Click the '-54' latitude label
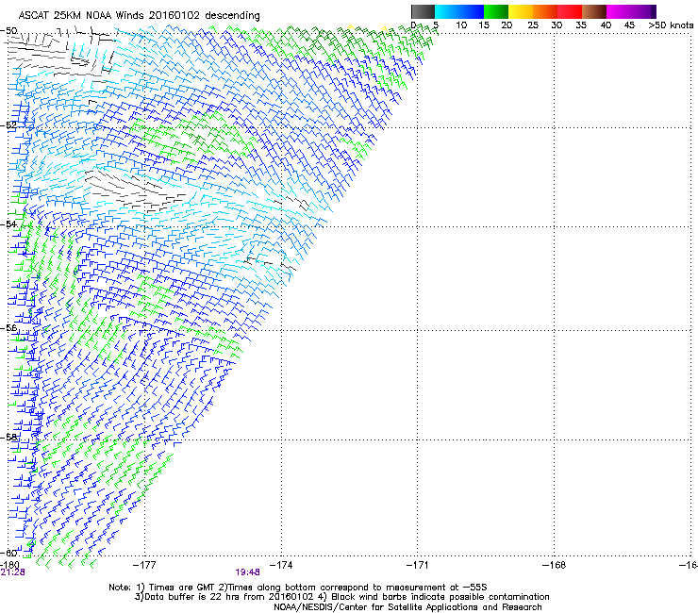The image size is (698, 613). 8,224
